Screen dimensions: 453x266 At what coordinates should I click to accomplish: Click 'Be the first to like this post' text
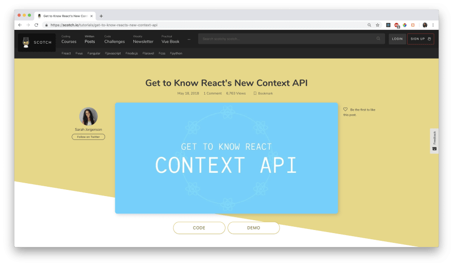click(360, 112)
